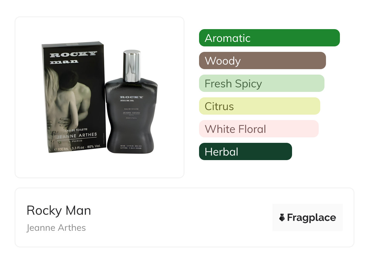Open the Rocky Man title link
Image resolution: width=369 pixels, height=262 pixels.
[59, 210]
